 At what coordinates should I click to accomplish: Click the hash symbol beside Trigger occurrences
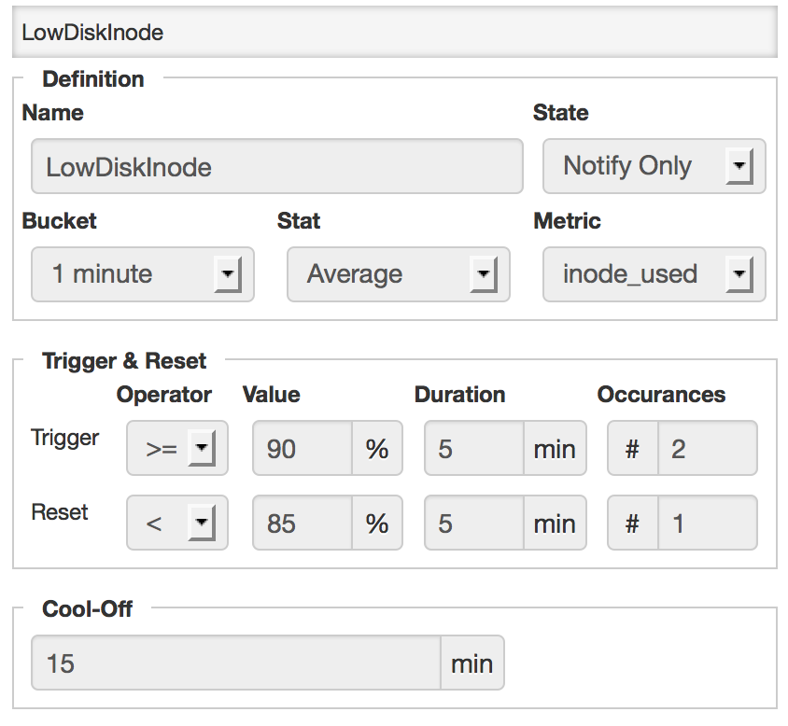click(x=632, y=449)
